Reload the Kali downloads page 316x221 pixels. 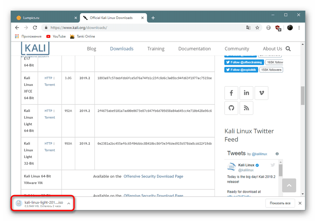coord(35,28)
